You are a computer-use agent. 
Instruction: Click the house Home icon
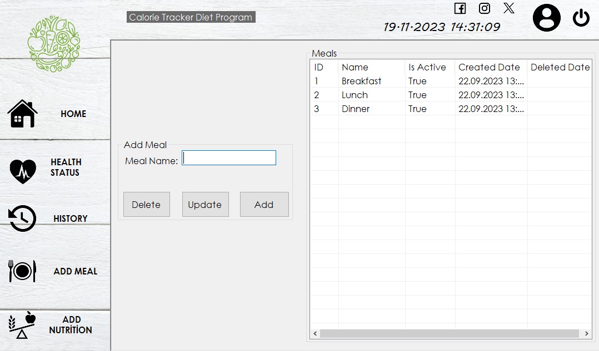(23, 114)
